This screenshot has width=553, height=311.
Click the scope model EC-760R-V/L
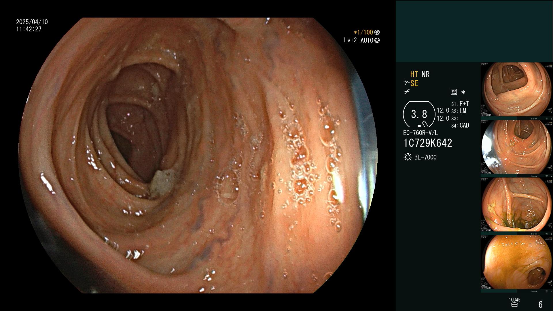tap(421, 133)
